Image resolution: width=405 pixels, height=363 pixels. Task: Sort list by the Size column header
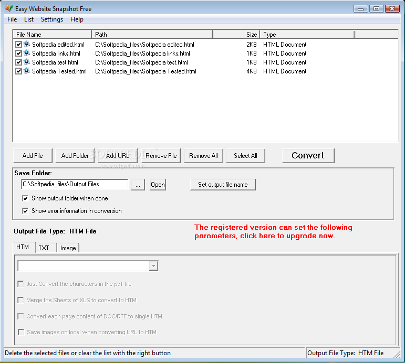236,34
